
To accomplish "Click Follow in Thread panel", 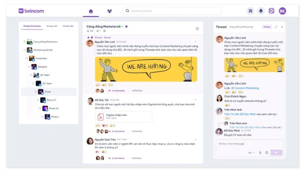I will (267, 27).
